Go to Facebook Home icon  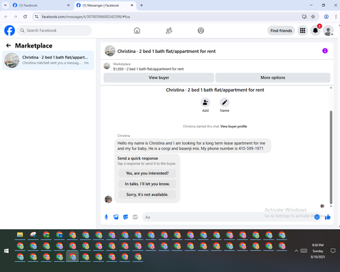pos(137,31)
